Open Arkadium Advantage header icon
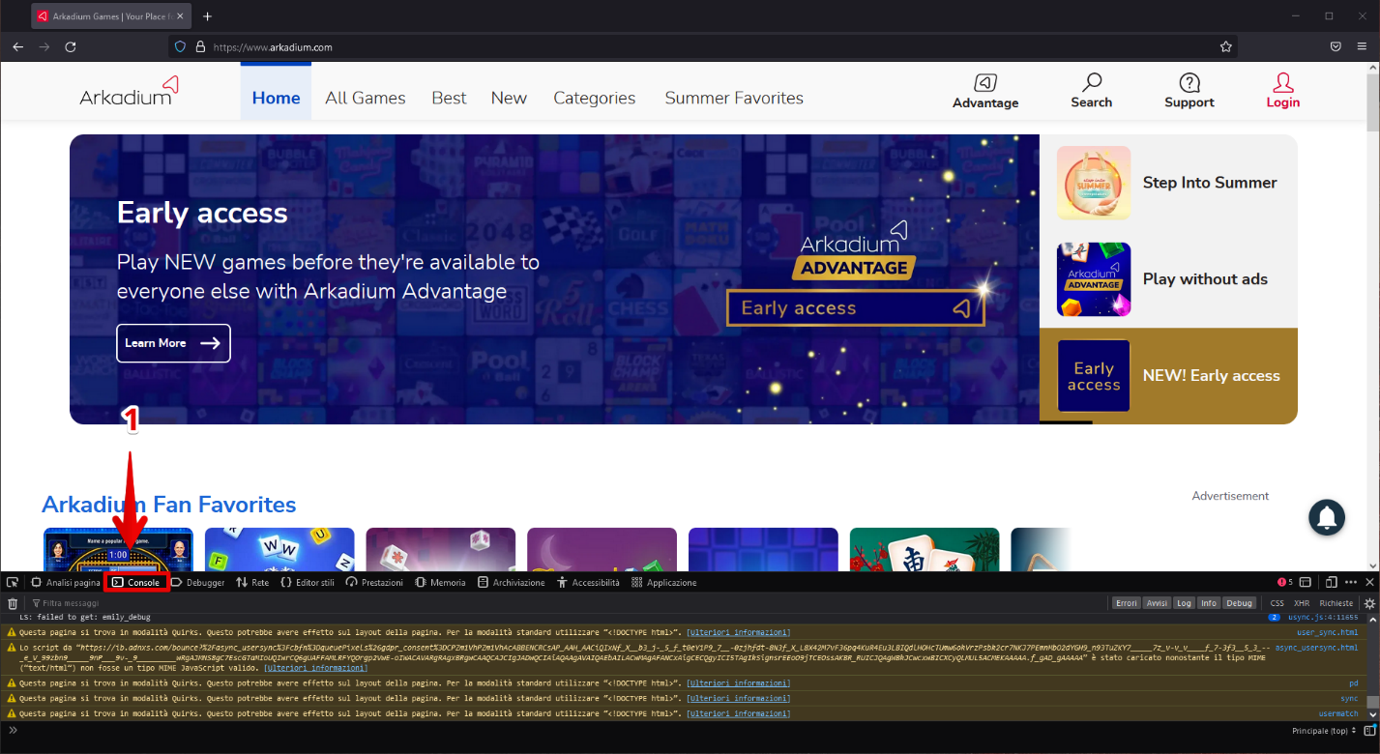1380x754 pixels. 985,92
